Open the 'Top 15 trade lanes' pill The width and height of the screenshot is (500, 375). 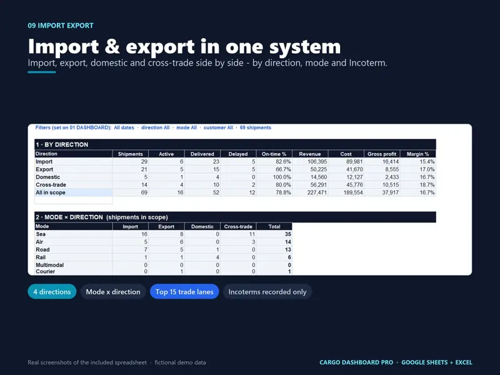coord(184,291)
